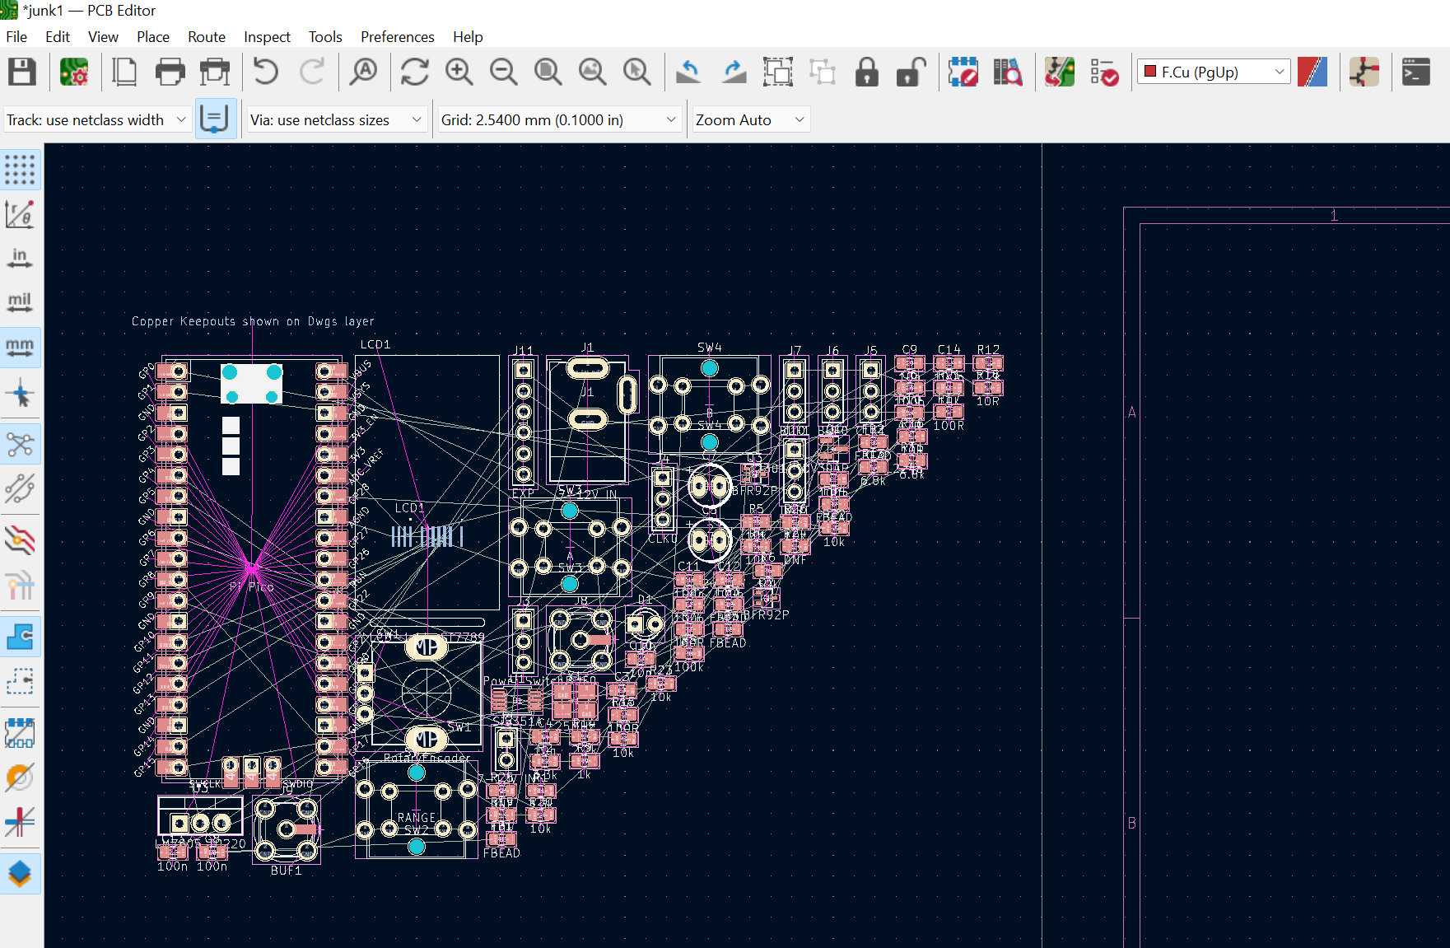This screenshot has width=1450, height=948.
Task: Open the F.Cu layer selector dropdown
Action: coord(1214,72)
